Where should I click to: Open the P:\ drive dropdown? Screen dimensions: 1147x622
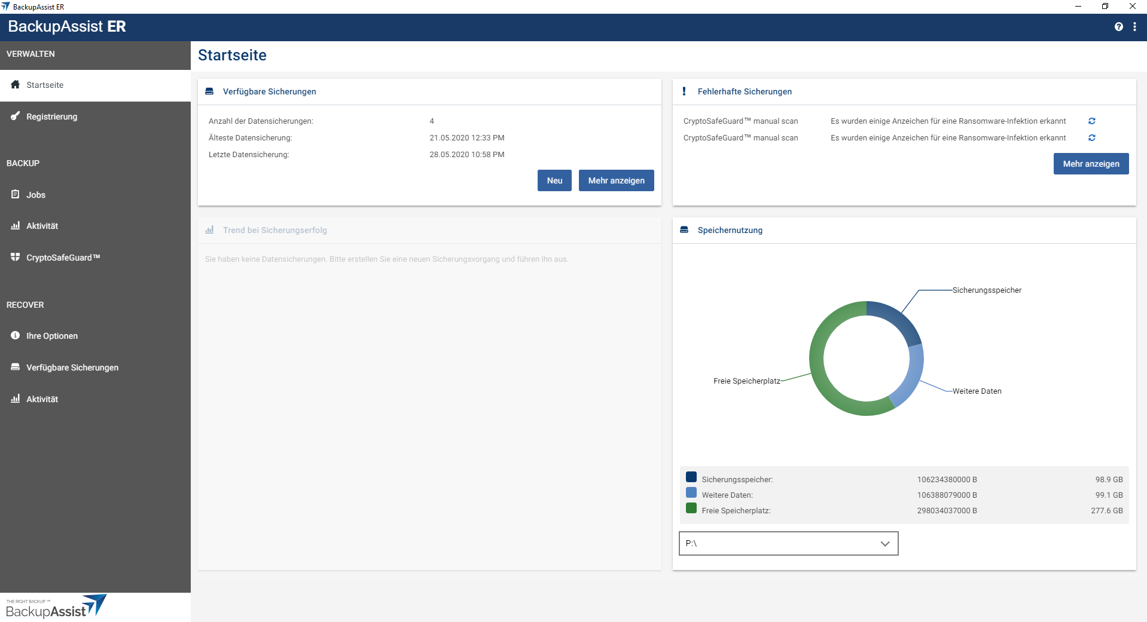pyautogui.click(x=788, y=543)
